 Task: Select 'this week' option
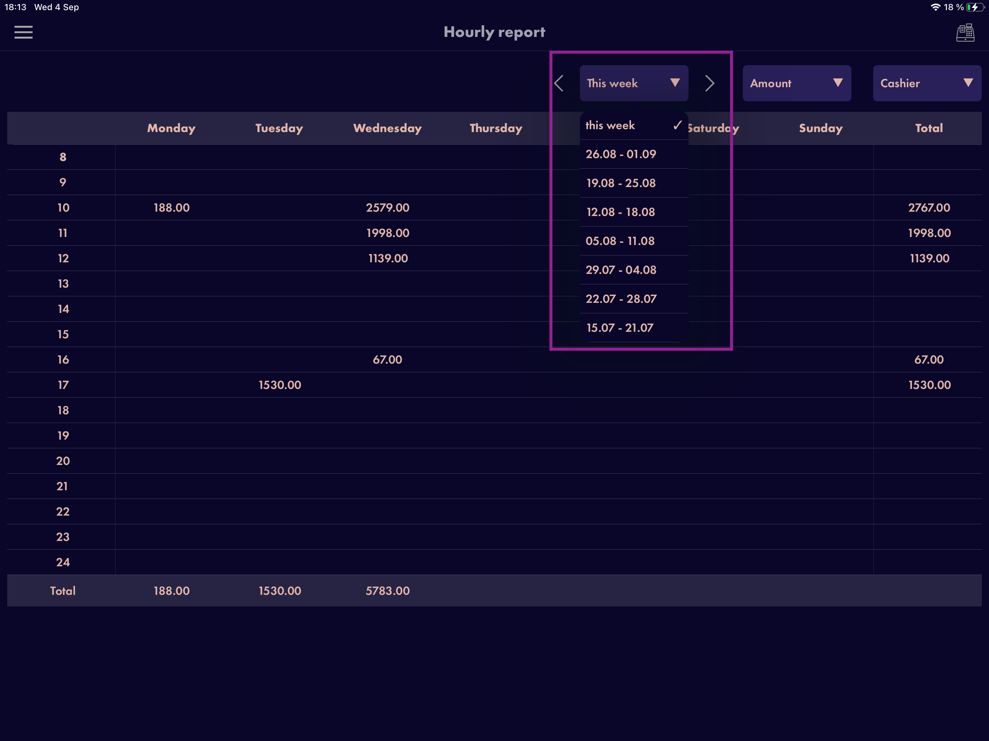click(x=634, y=126)
